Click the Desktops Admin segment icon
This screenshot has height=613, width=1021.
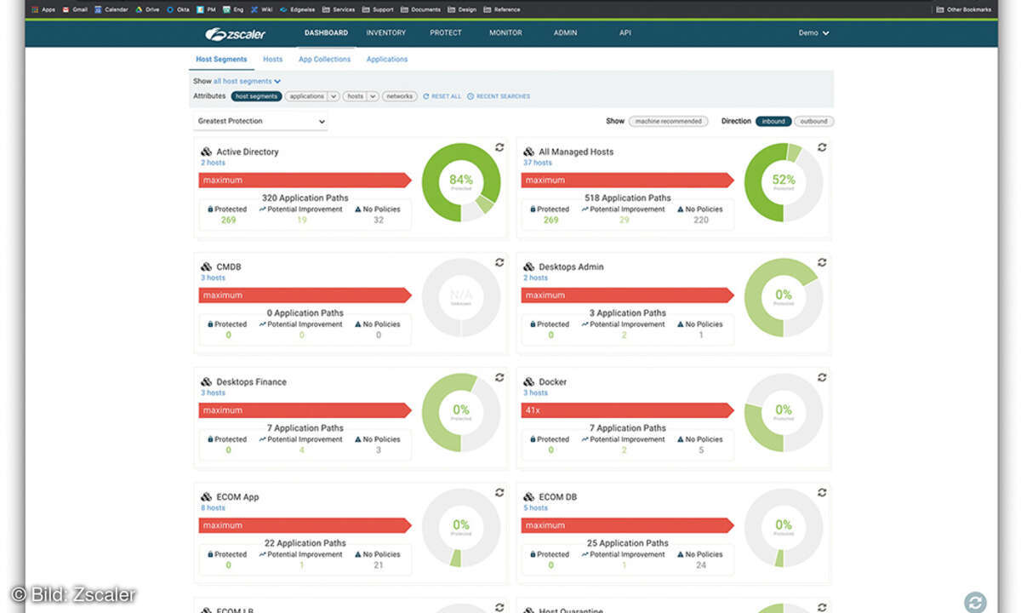pos(528,266)
